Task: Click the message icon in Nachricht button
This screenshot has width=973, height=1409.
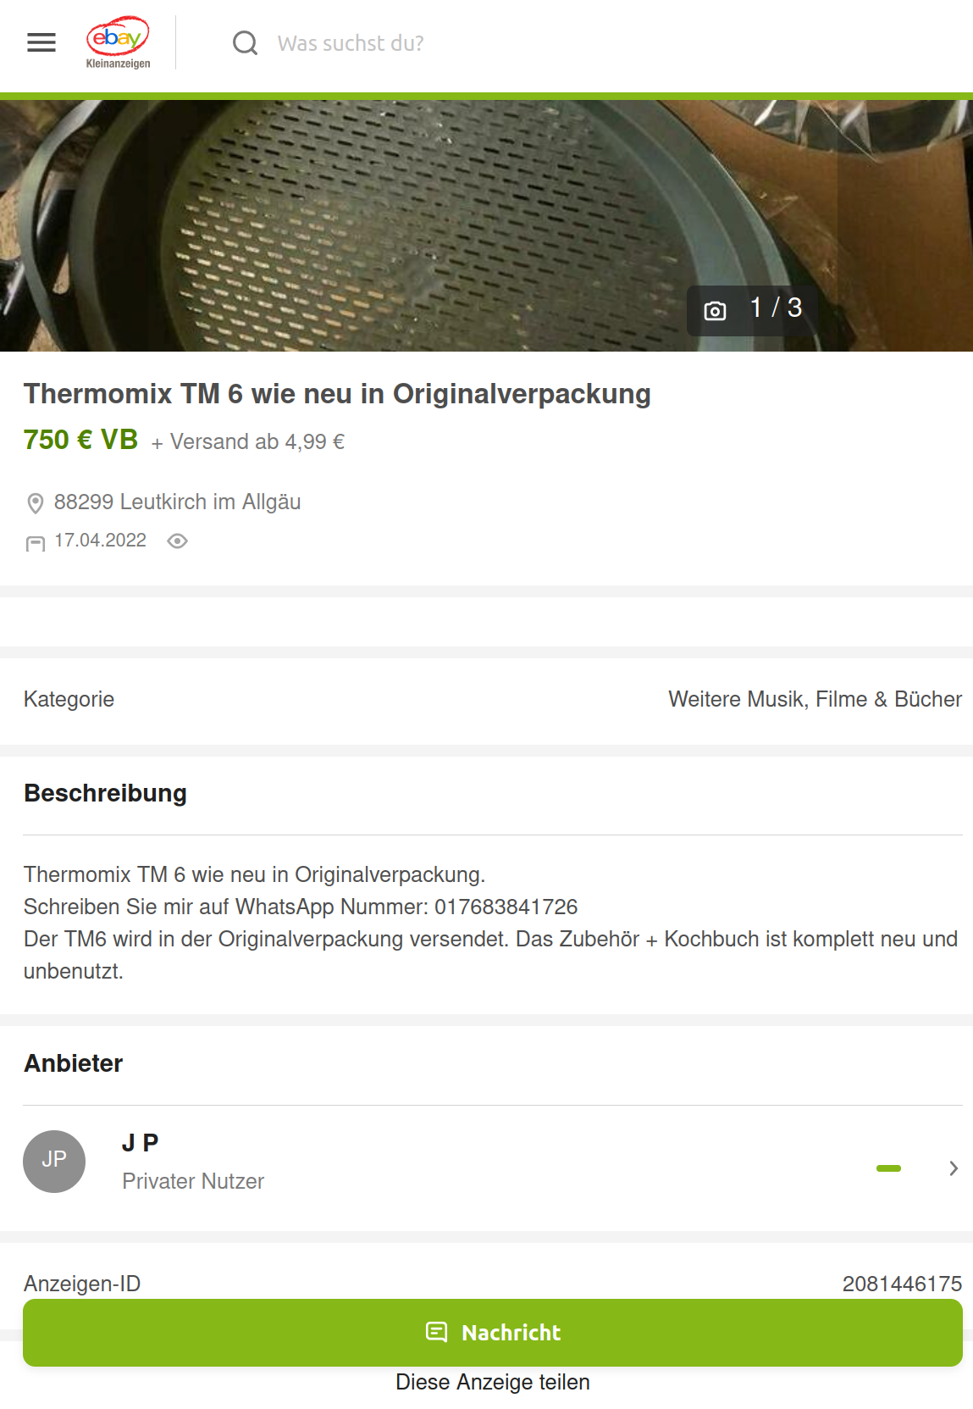Action: tap(436, 1332)
